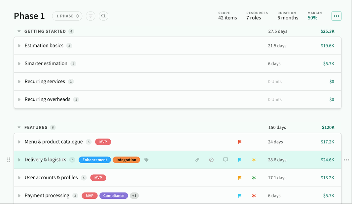
Task: Open comments on Delivery & logistics row
Action: 226,160
